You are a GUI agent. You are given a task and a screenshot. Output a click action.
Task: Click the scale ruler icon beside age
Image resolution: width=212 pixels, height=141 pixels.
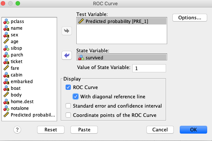pyautogui.click(x=6, y=41)
